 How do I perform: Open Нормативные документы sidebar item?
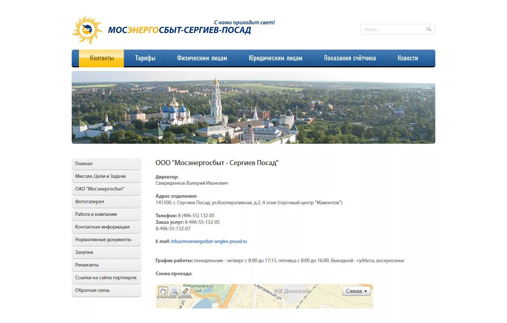[x=106, y=240]
